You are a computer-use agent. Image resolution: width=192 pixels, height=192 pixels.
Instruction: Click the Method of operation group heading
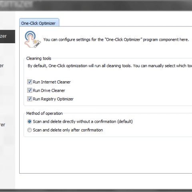[x=44, y=113]
